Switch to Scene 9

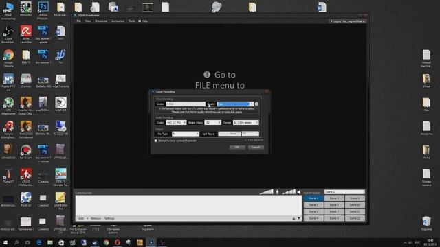click(355, 198)
